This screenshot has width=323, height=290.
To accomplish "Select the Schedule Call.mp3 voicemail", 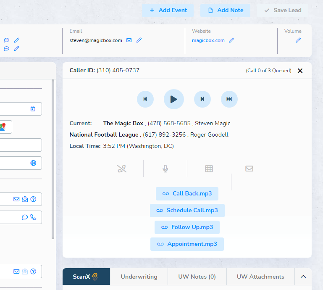I will pos(187,211).
